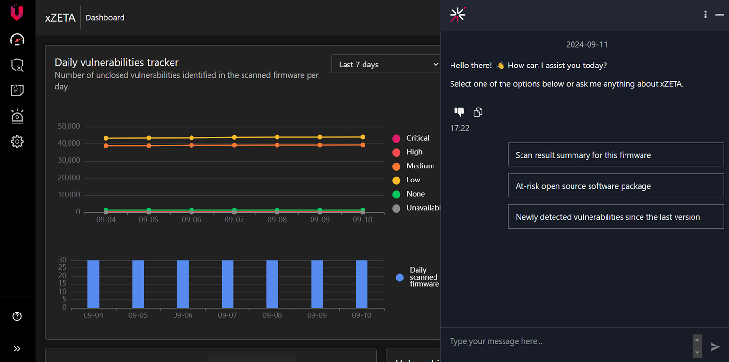Image resolution: width=729 pixels, height=362 pixels.
Task: Open the alerts siren icon
Action: [x=17, y=116]
